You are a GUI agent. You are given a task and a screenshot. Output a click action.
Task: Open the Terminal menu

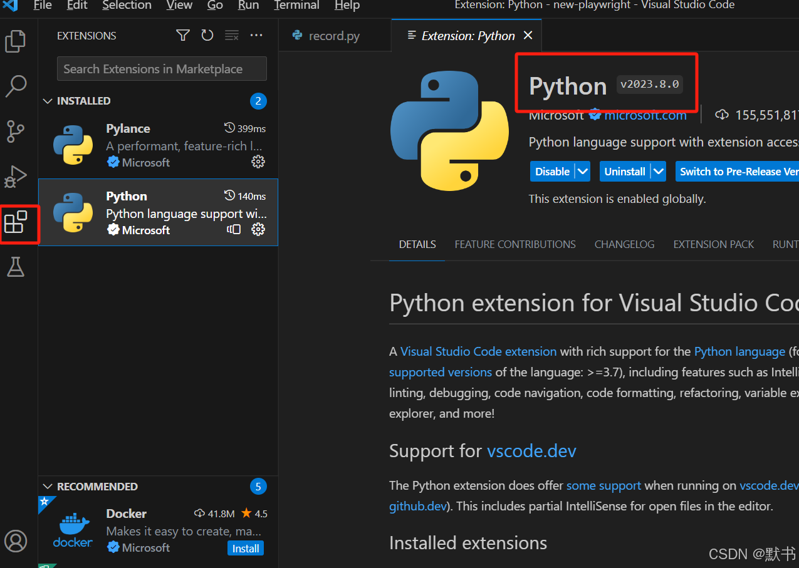296,6
